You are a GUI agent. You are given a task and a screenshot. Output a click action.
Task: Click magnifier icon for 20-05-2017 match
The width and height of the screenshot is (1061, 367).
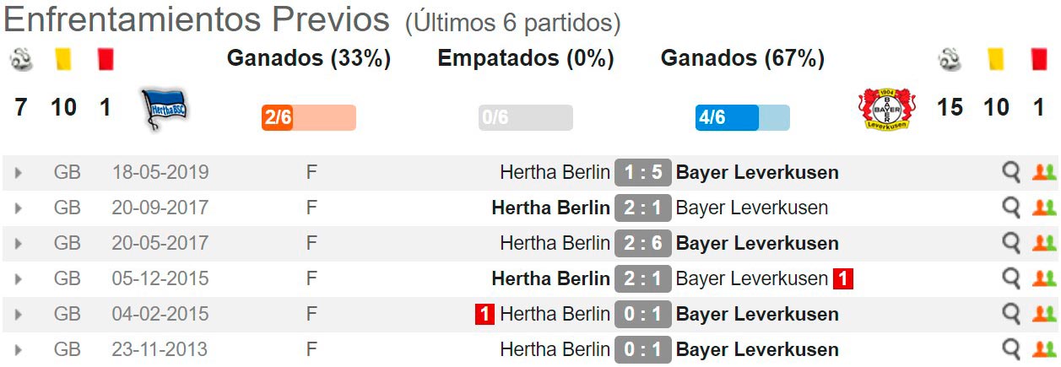click(x=1010, y=243)
